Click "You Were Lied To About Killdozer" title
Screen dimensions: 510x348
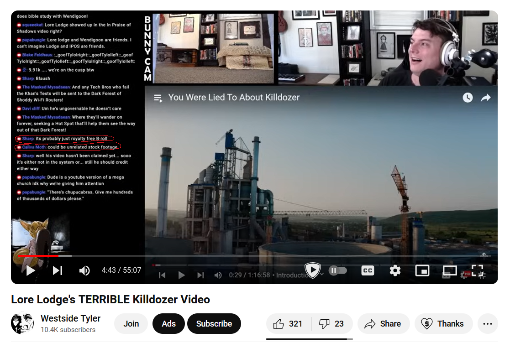pyautogui.click(x=234, y=98)
